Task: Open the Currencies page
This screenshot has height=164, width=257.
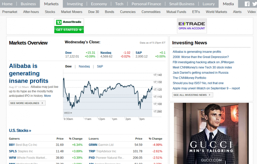Action: pyautogui.click(x=128, y=12)
